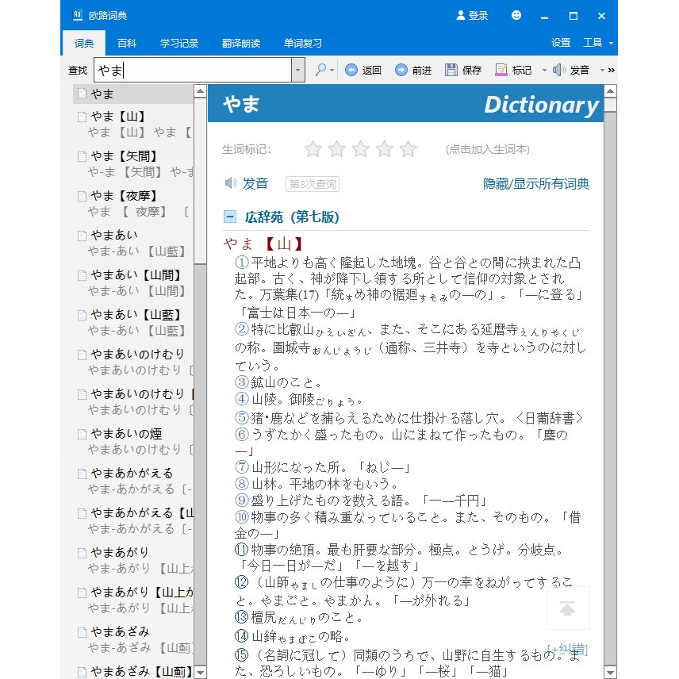Open the 工具 dropdown menu
Image resolution: width=679 pixels, height=679 pixels.
[x=597, y=43]
